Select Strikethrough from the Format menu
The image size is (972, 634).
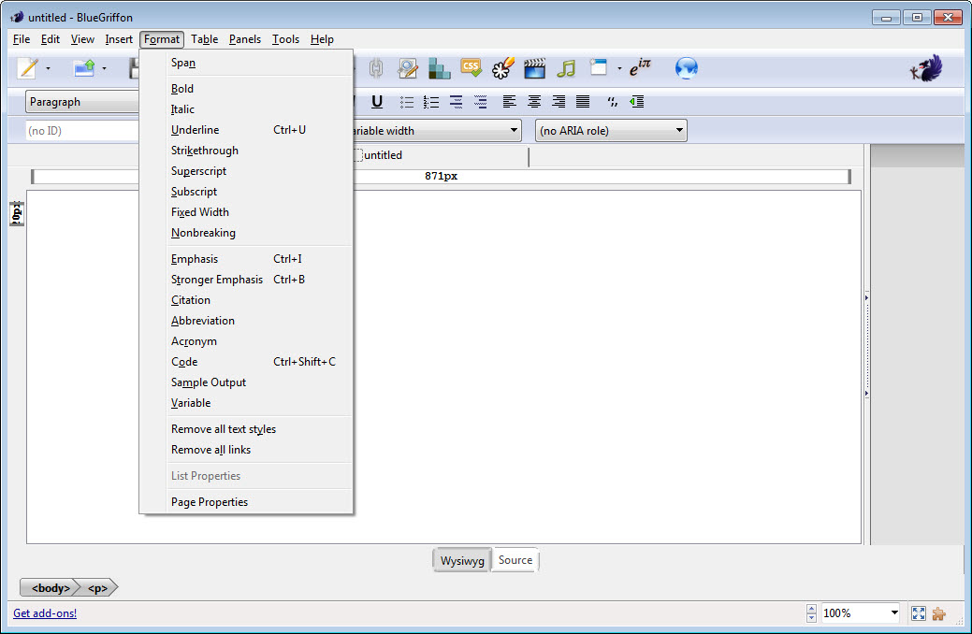[205, 151]
